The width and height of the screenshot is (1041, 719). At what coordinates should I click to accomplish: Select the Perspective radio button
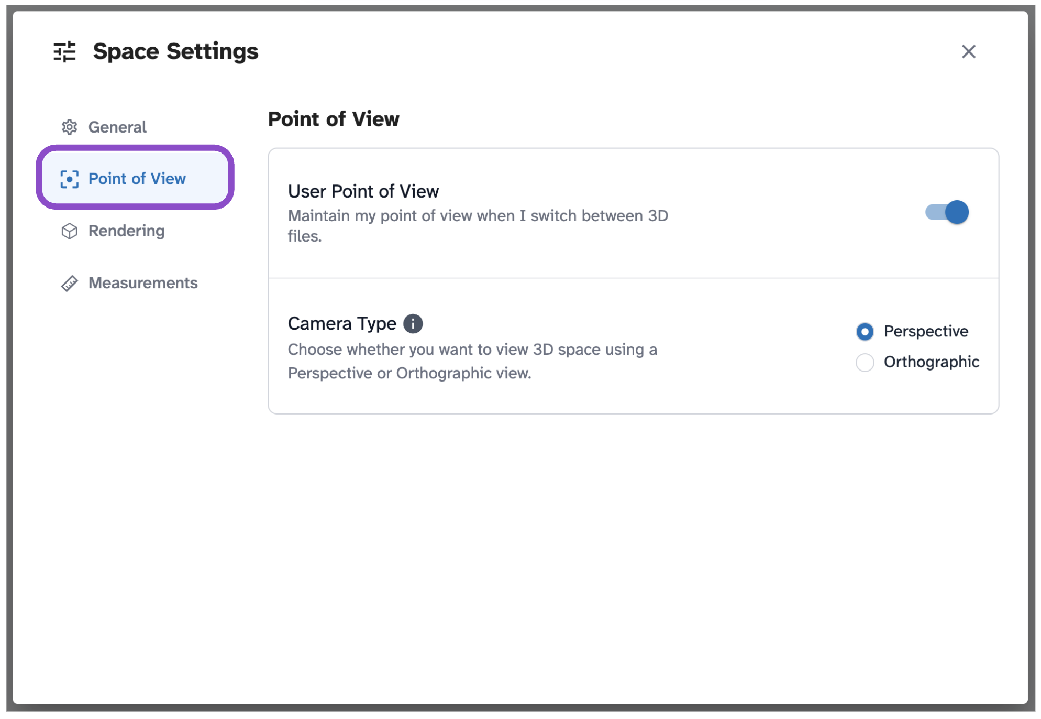[865, 331]
